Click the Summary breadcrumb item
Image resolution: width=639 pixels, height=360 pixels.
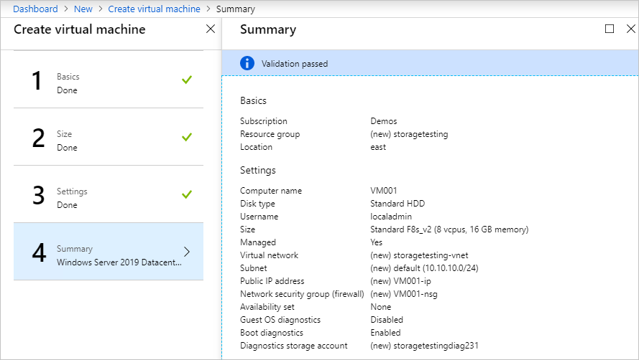235,9
